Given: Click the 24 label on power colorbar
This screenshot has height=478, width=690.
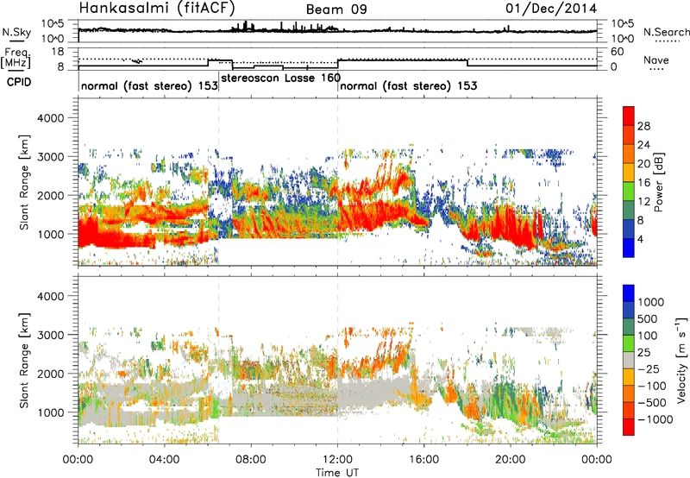Looking at the screenshot, I should (643, 145).
